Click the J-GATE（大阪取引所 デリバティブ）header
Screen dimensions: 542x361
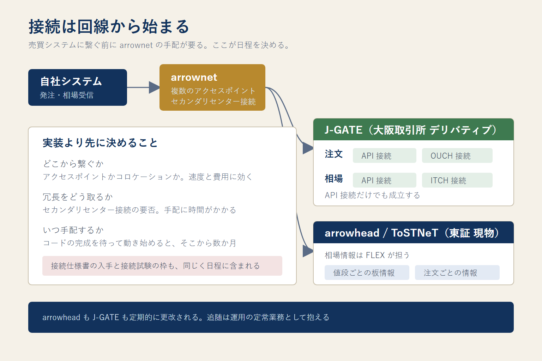point(414,130)
